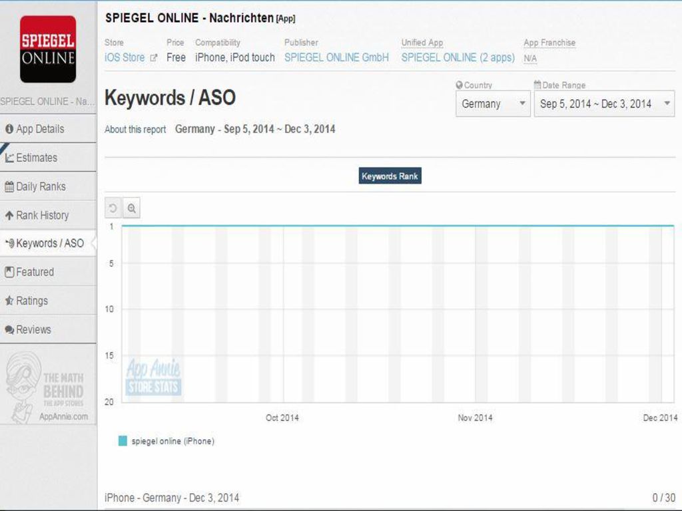Click the Date Range dropdown arrow
The width and height of the screenshot is (682, 511).
click(666, 103)
